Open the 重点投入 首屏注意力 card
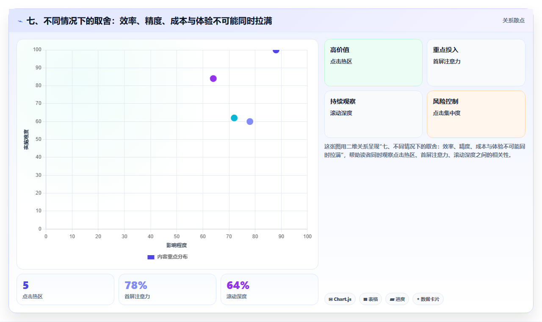 pyautogui.click(x=476, y=63)
